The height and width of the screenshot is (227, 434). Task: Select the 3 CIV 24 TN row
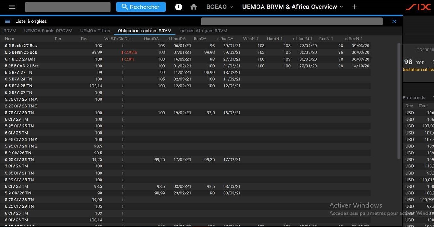point(185,166)
